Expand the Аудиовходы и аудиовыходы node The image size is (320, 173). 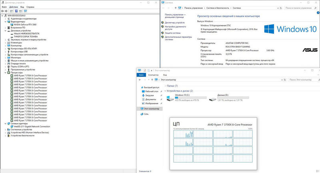(x=6, y=18)
